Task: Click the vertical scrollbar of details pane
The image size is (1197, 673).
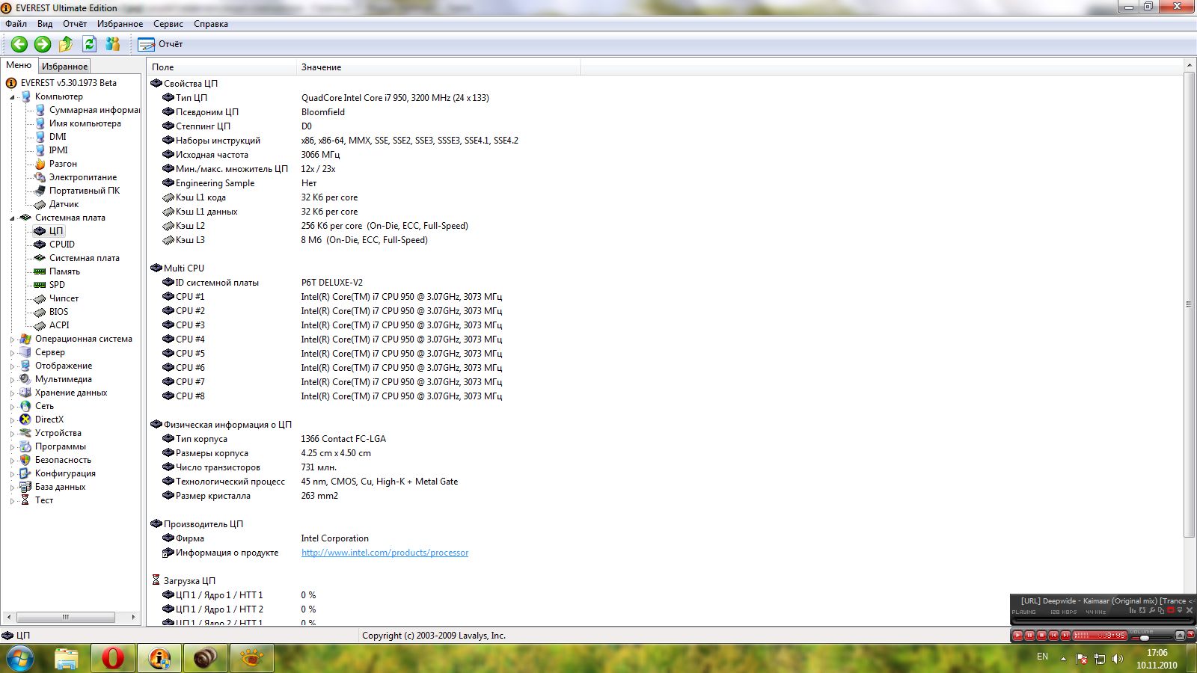Action: [x=1189, y=304]
